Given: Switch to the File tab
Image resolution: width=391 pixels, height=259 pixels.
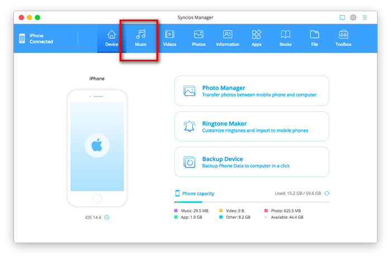Looking at the screenshot, I should tap(314, 39).
